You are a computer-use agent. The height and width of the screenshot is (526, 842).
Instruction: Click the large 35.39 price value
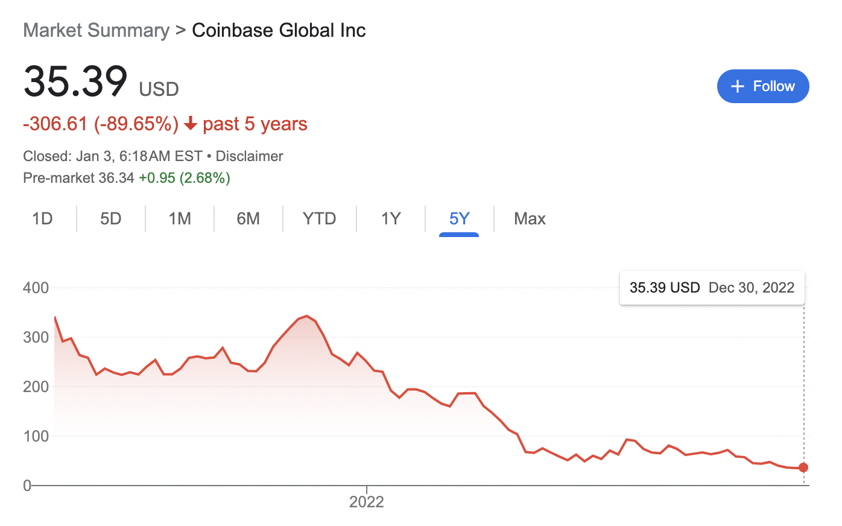[x=75, y=81]
